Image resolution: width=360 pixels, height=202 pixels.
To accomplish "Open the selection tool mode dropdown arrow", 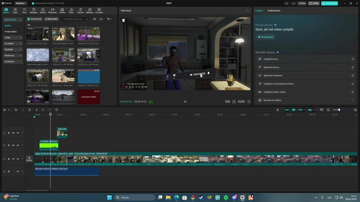I will (9, 110).
